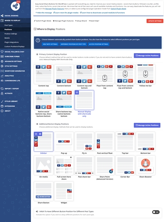Click Analytics chart icon
This screenshot has width=164, height=222.
click(x=2, y=76)
